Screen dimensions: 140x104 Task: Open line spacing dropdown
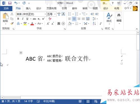95,19
